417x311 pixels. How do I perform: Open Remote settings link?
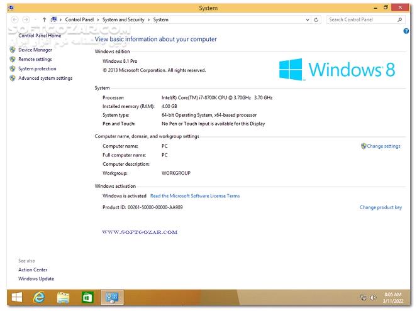pos(35,59)
